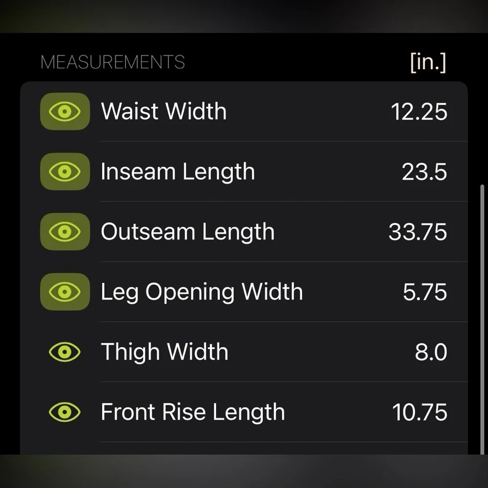Screen dimensions: 488x488
Task: Edit the Outseam Length value 33.75
Action: pyautogui.click(x=418, y=232)
